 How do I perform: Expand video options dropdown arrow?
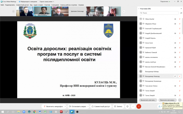(88, 106)
